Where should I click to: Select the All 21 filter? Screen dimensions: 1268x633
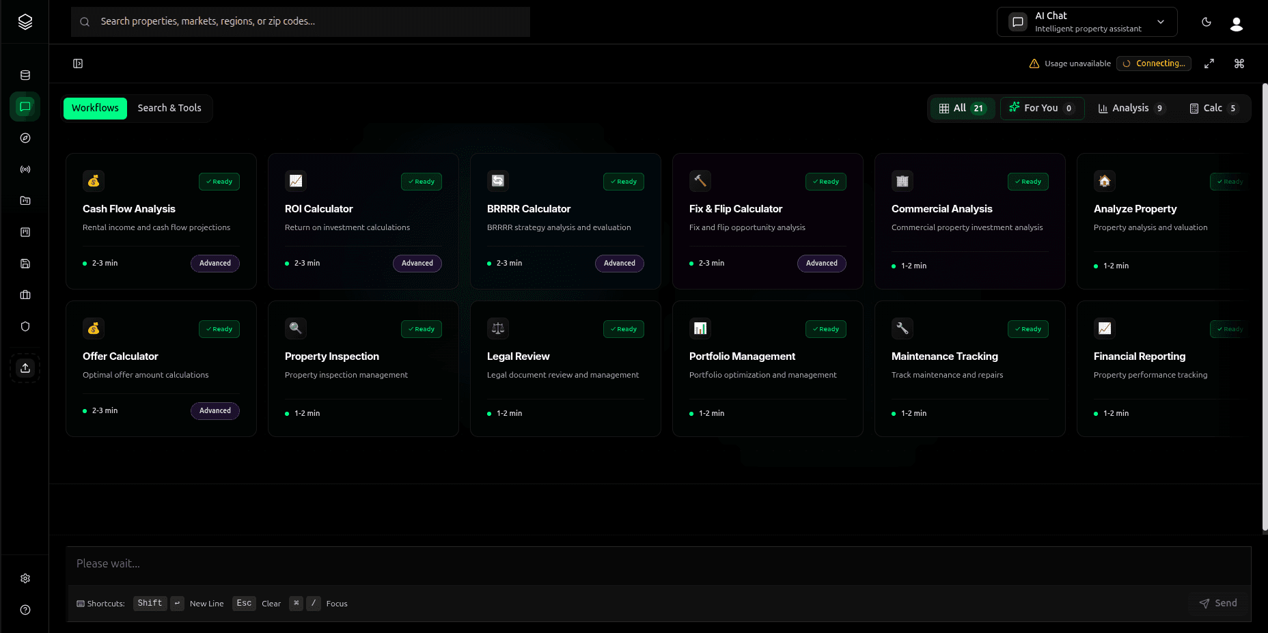coord(962,109)
